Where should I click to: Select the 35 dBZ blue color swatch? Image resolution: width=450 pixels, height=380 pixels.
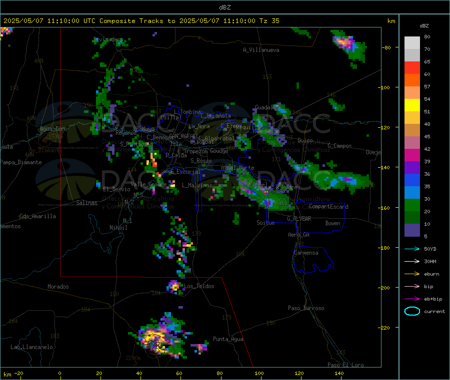point(412,180)
